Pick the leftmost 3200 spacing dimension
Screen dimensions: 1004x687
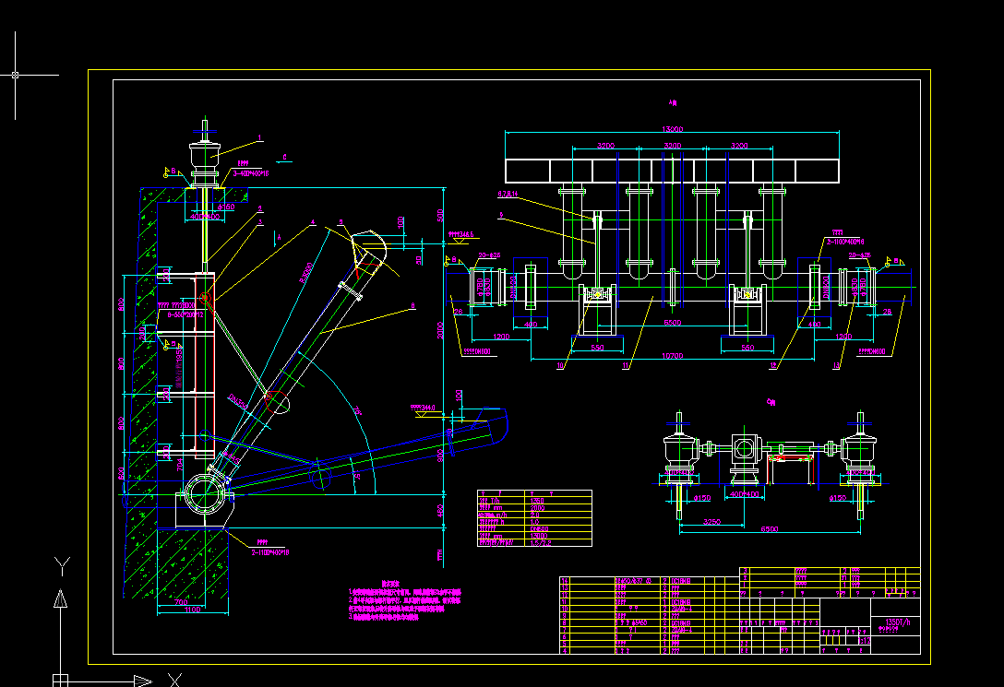[x=605, y=146]
